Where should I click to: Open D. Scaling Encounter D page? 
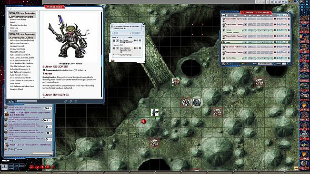tap(20, 77)
